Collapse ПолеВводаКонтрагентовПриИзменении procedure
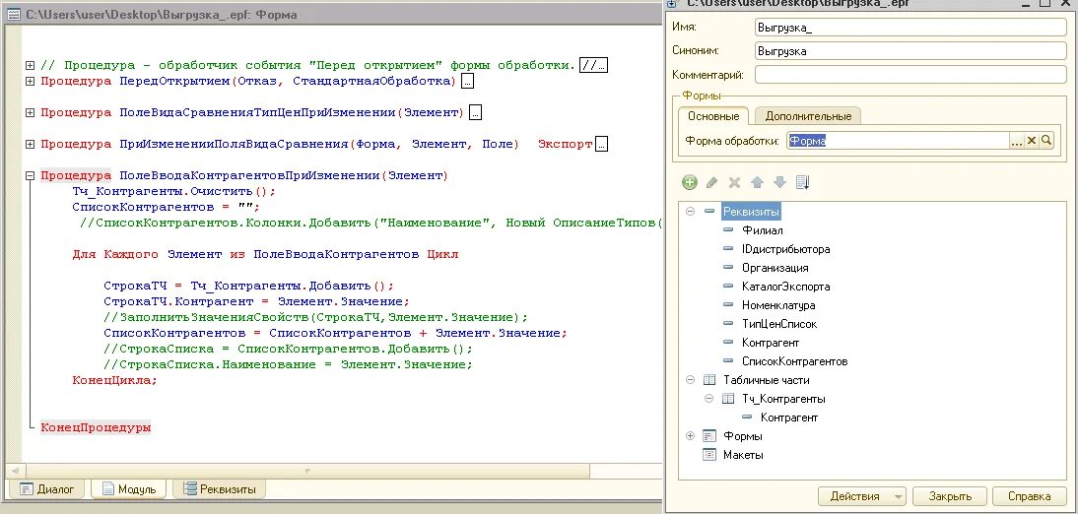The height and width of the screenshot is (514, 1078). coord(30,175)
